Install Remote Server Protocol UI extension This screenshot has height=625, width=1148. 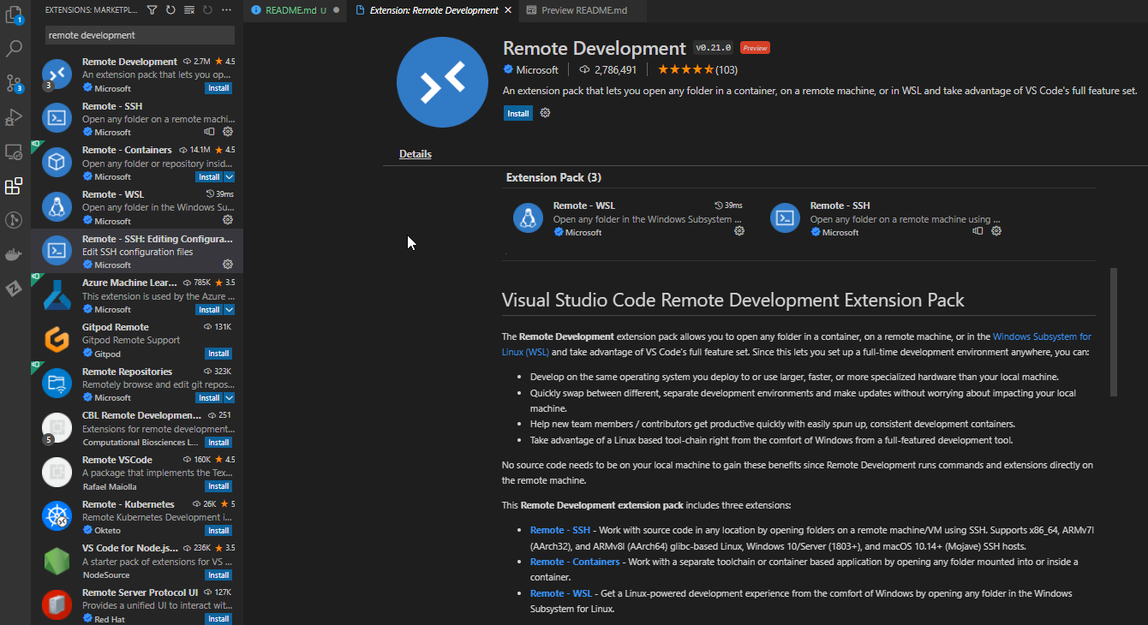(x=218, y=619)
